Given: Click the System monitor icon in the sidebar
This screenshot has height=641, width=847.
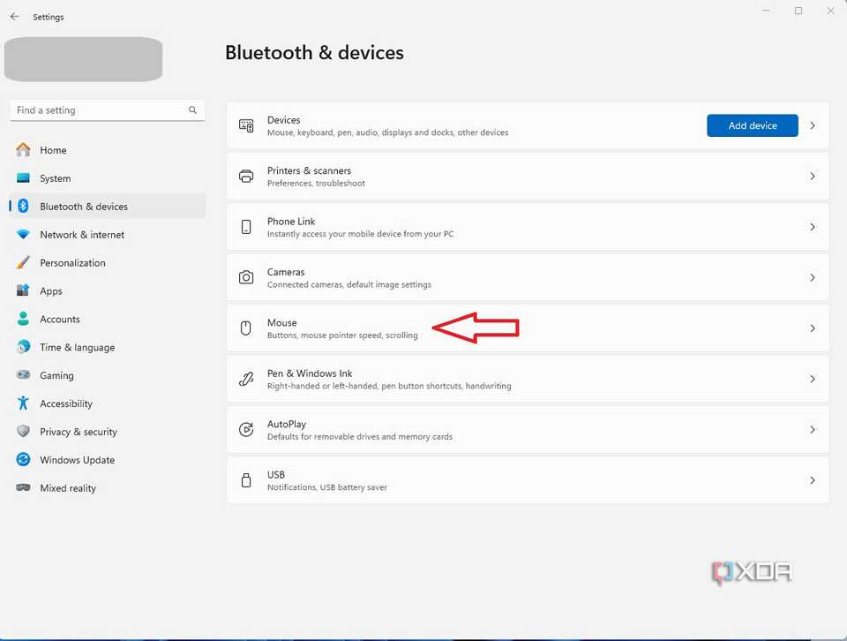Looking at the screenshot, I should tap(23, 177).
